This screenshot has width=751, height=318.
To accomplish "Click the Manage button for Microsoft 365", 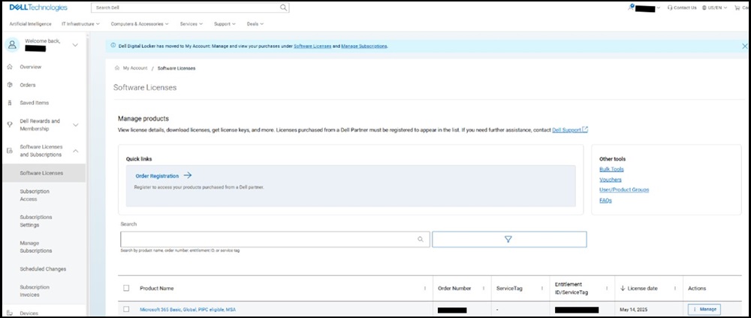I will (704, 309).
